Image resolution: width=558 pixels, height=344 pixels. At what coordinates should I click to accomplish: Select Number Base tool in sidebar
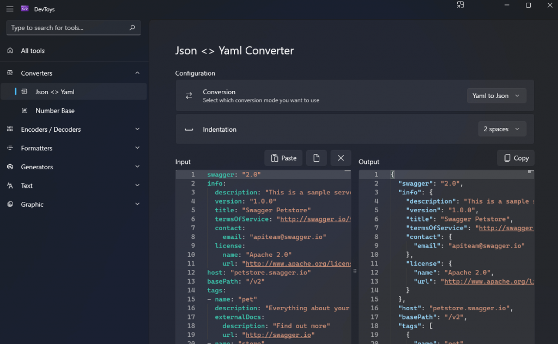pos(55,110)
